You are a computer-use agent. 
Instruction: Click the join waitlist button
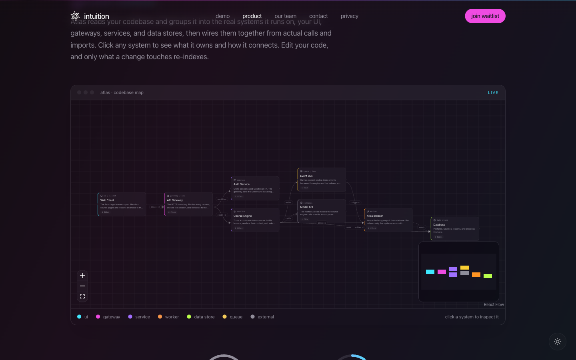pos(485,16)
